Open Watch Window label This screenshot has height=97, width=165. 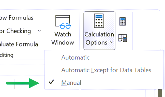(x=63, y=38)
